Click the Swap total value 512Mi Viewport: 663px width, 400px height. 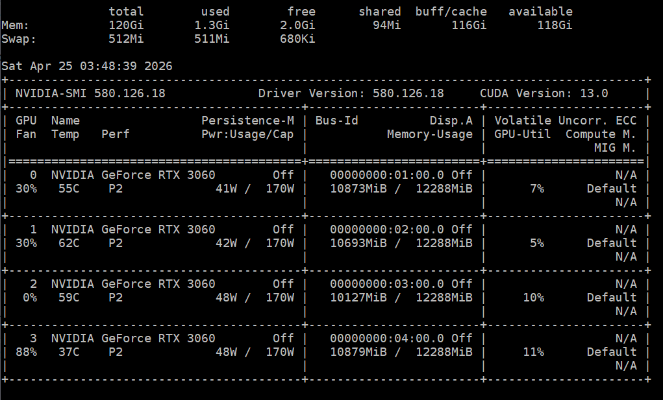[126, 39]
